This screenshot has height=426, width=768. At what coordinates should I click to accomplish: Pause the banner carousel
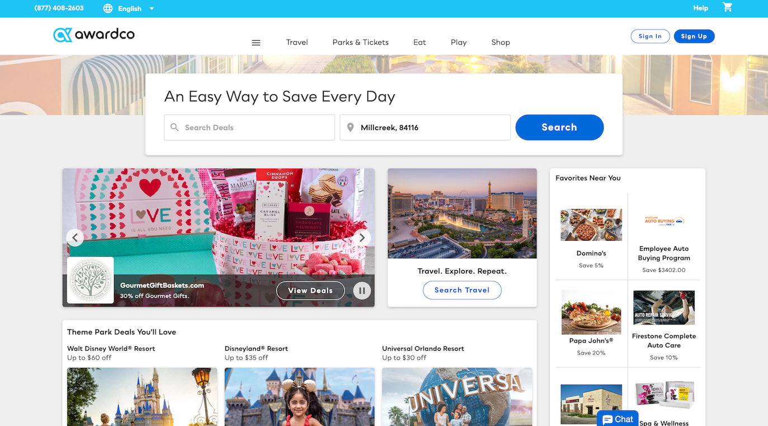tap(362, 290)
